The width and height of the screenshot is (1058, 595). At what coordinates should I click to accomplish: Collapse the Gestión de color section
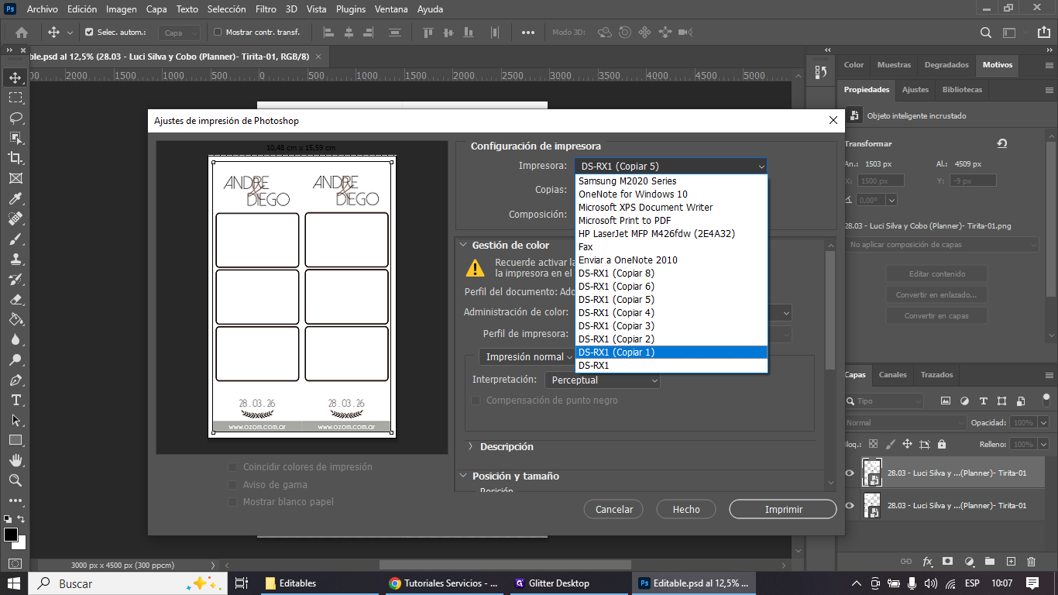[x=464, y=245]
